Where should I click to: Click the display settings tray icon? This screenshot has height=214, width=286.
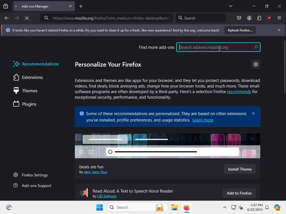(x=234, y=207)
